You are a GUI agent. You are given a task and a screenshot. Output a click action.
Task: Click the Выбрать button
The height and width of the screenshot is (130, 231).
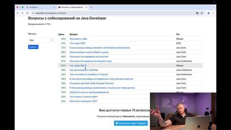pyautogui.click(x=33, y=47)
